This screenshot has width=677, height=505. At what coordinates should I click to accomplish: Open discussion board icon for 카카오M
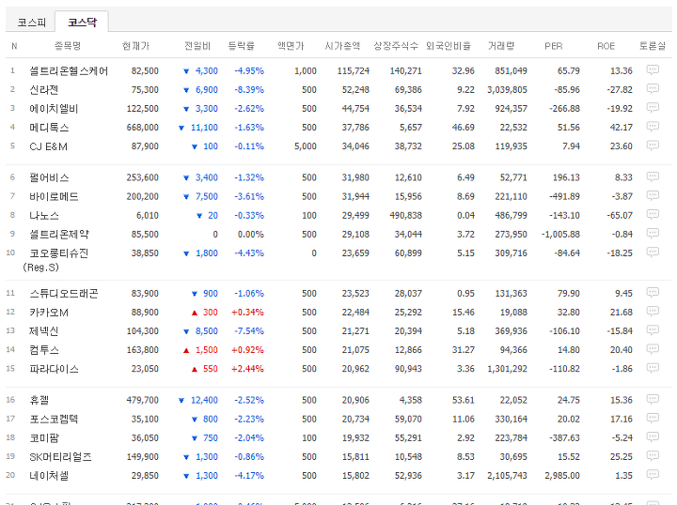(x=653, y=311)
